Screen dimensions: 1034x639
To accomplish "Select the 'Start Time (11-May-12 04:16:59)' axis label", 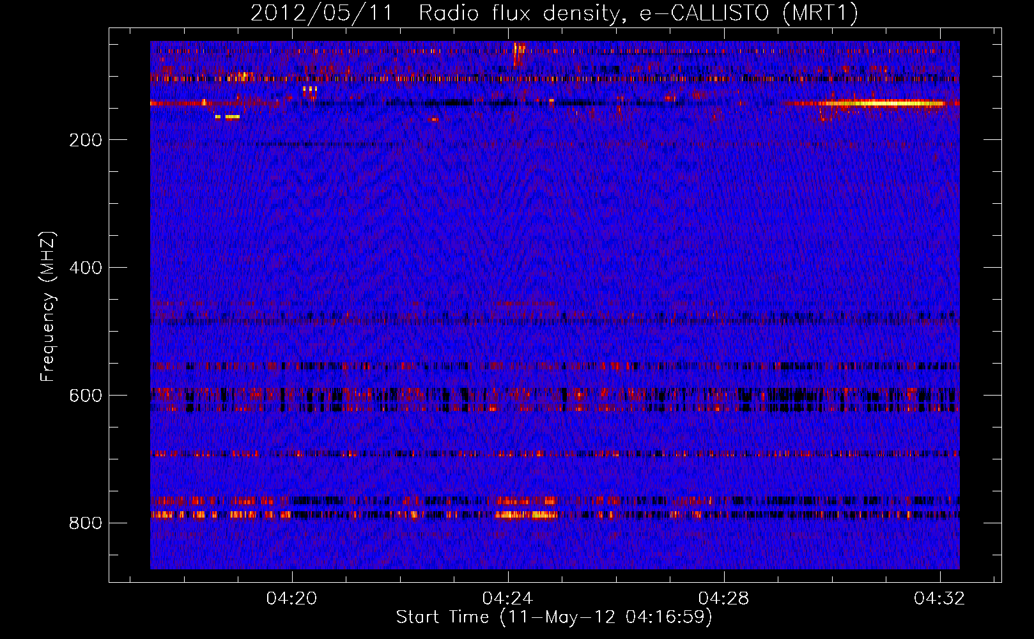I will (x=554, y=617).
